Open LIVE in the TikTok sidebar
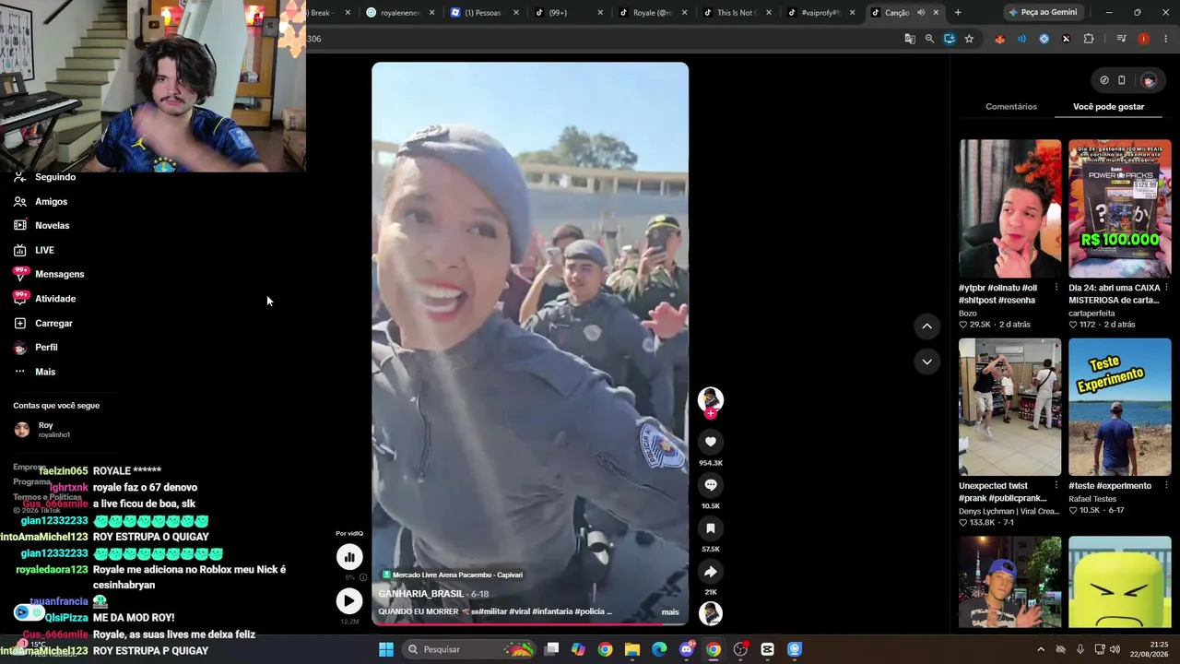Viewport: 1180px width, 664px height. tap(35, 250)
